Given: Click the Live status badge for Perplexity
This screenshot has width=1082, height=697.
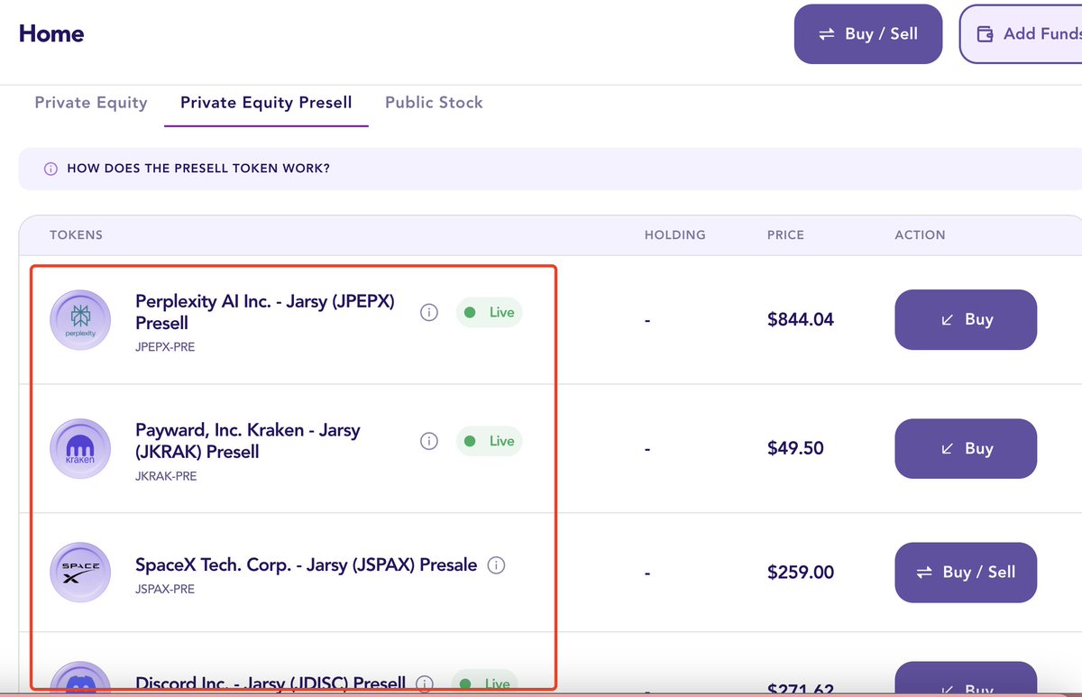Looking at the screenshot, I should [x=490, y=313].
